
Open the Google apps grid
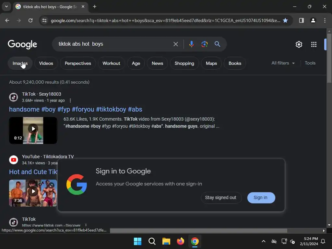point(314,44)
